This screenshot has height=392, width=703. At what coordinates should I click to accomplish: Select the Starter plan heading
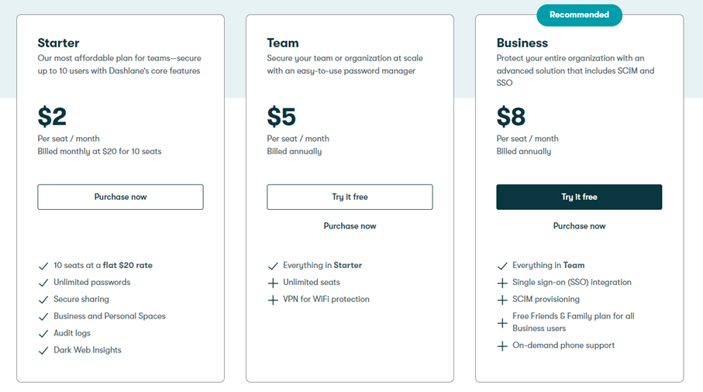coord(58,43)
